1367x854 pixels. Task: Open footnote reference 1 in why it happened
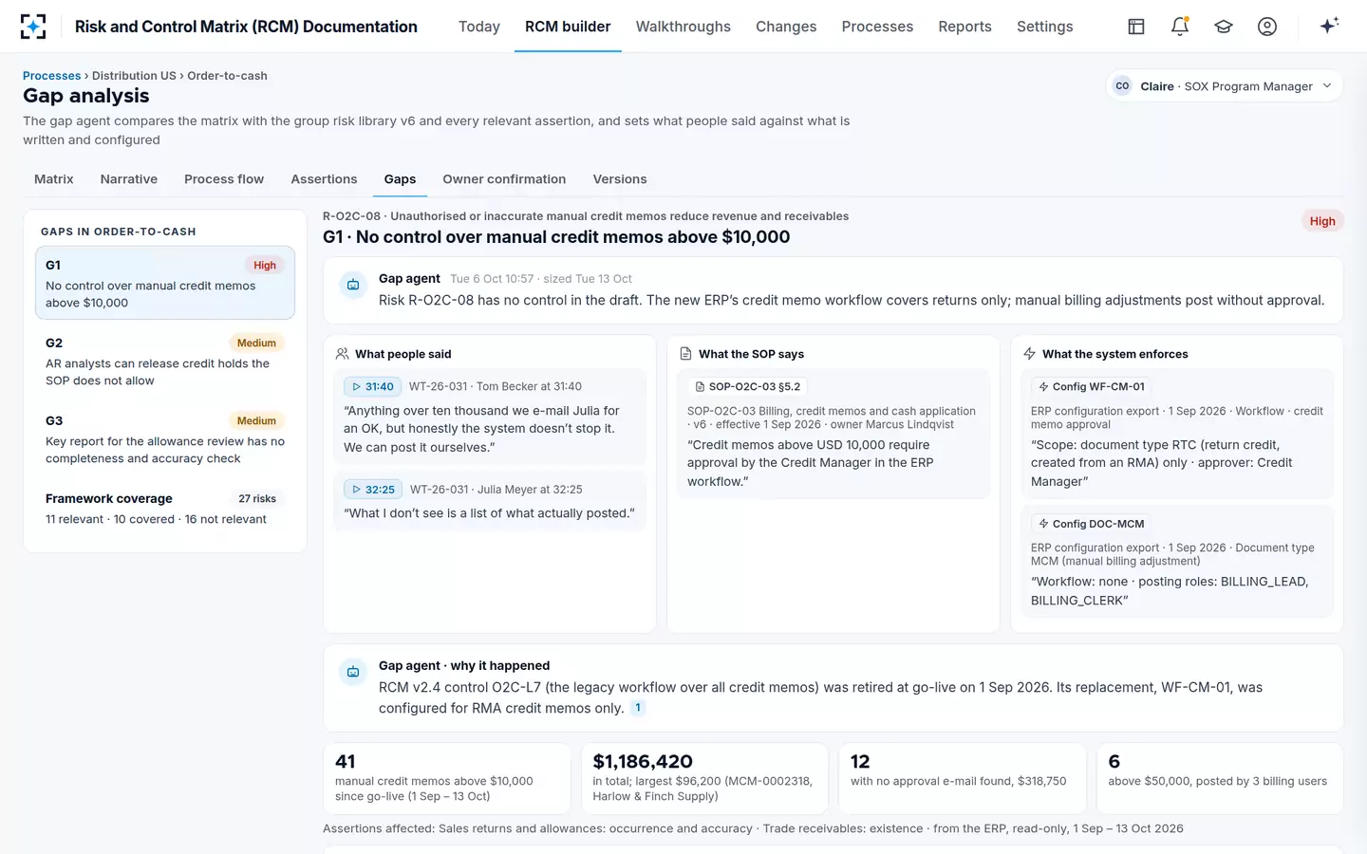point(638,708)
